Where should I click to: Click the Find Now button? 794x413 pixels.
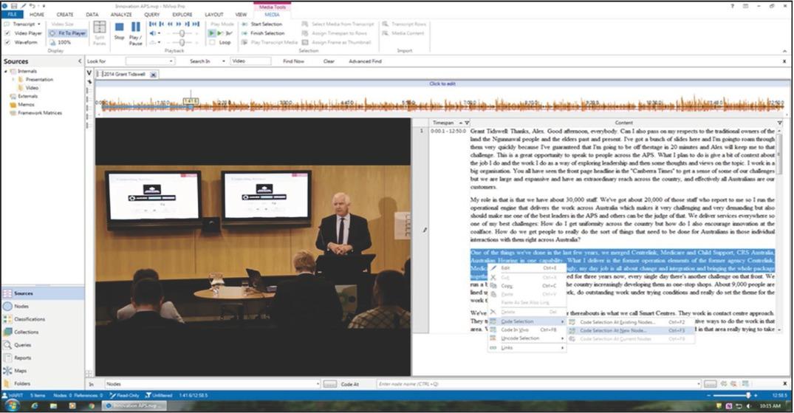coord(293,61)
